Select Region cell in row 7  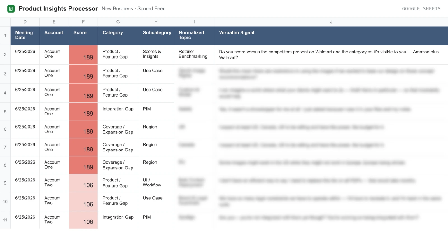156,147
